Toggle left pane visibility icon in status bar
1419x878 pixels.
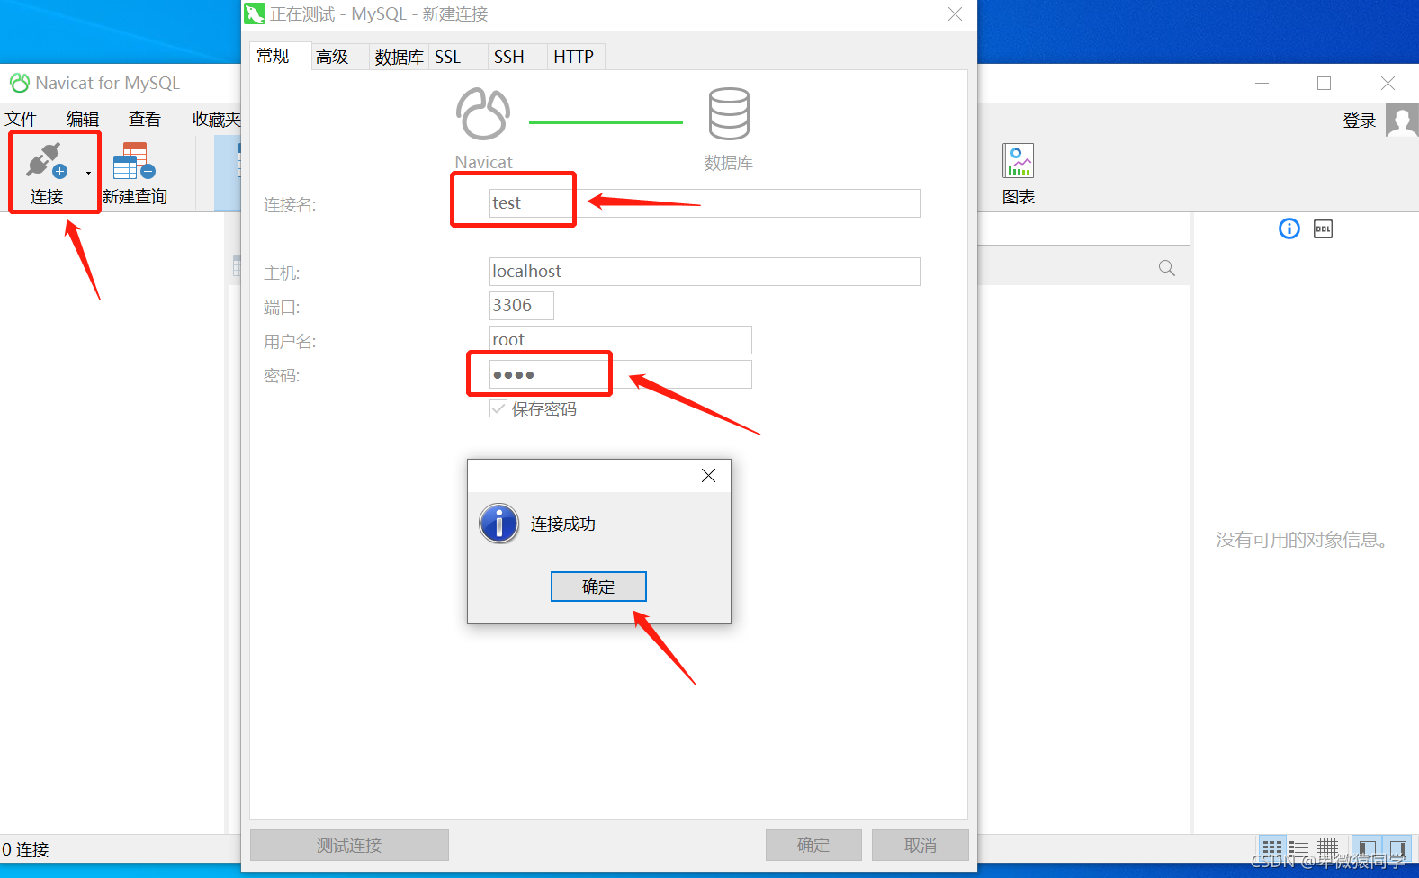pos(1368,848)
